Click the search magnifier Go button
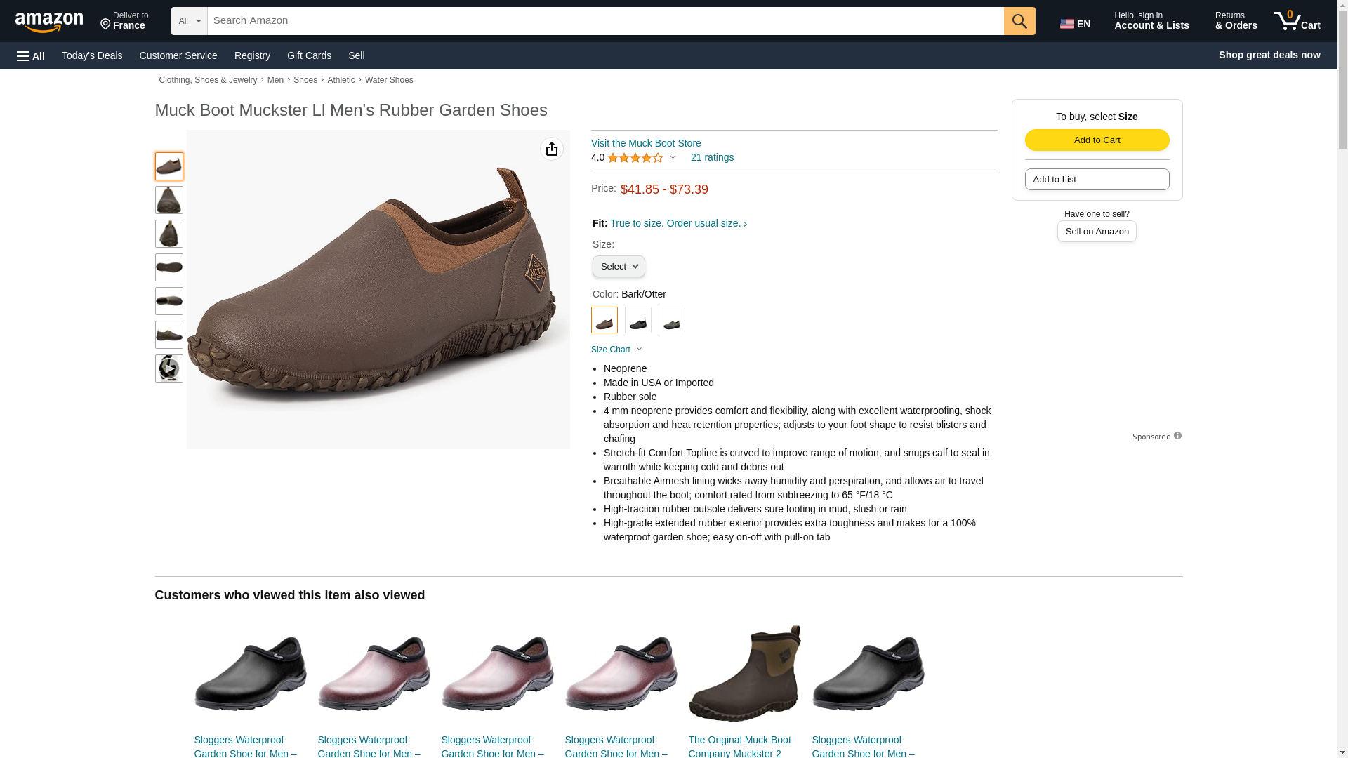Screen dimensions: 1348x758 (1019, 21)
